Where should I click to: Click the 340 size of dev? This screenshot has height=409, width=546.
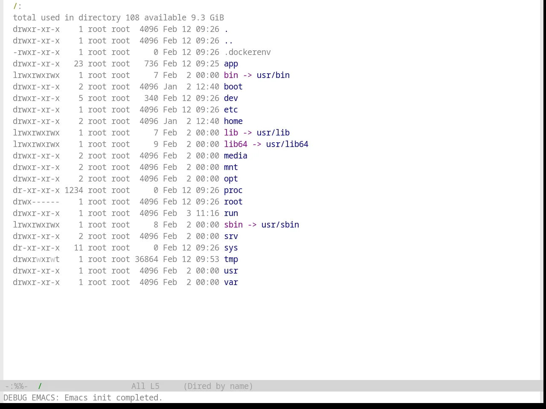tap(151, 98)
